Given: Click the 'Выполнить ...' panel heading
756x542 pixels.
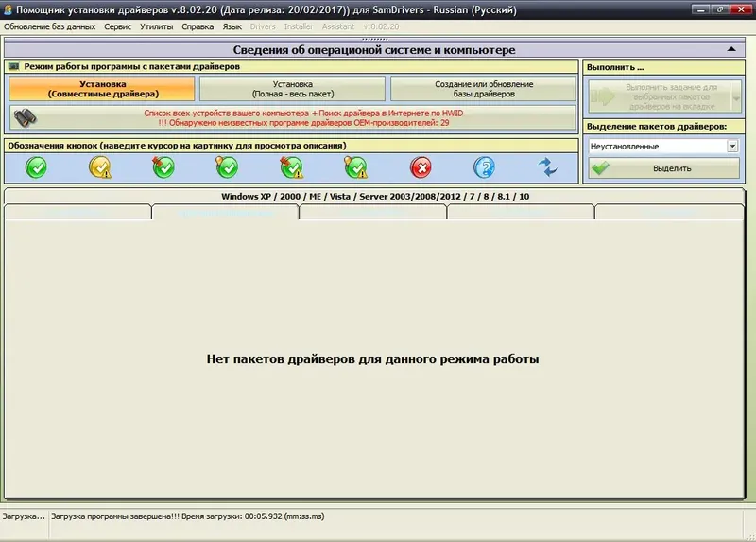Looking at the screenshot, I should pyautogui.click(x=615, y=67).
